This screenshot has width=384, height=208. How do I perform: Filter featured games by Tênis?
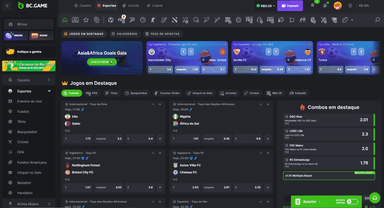click(x=111, y=93)
